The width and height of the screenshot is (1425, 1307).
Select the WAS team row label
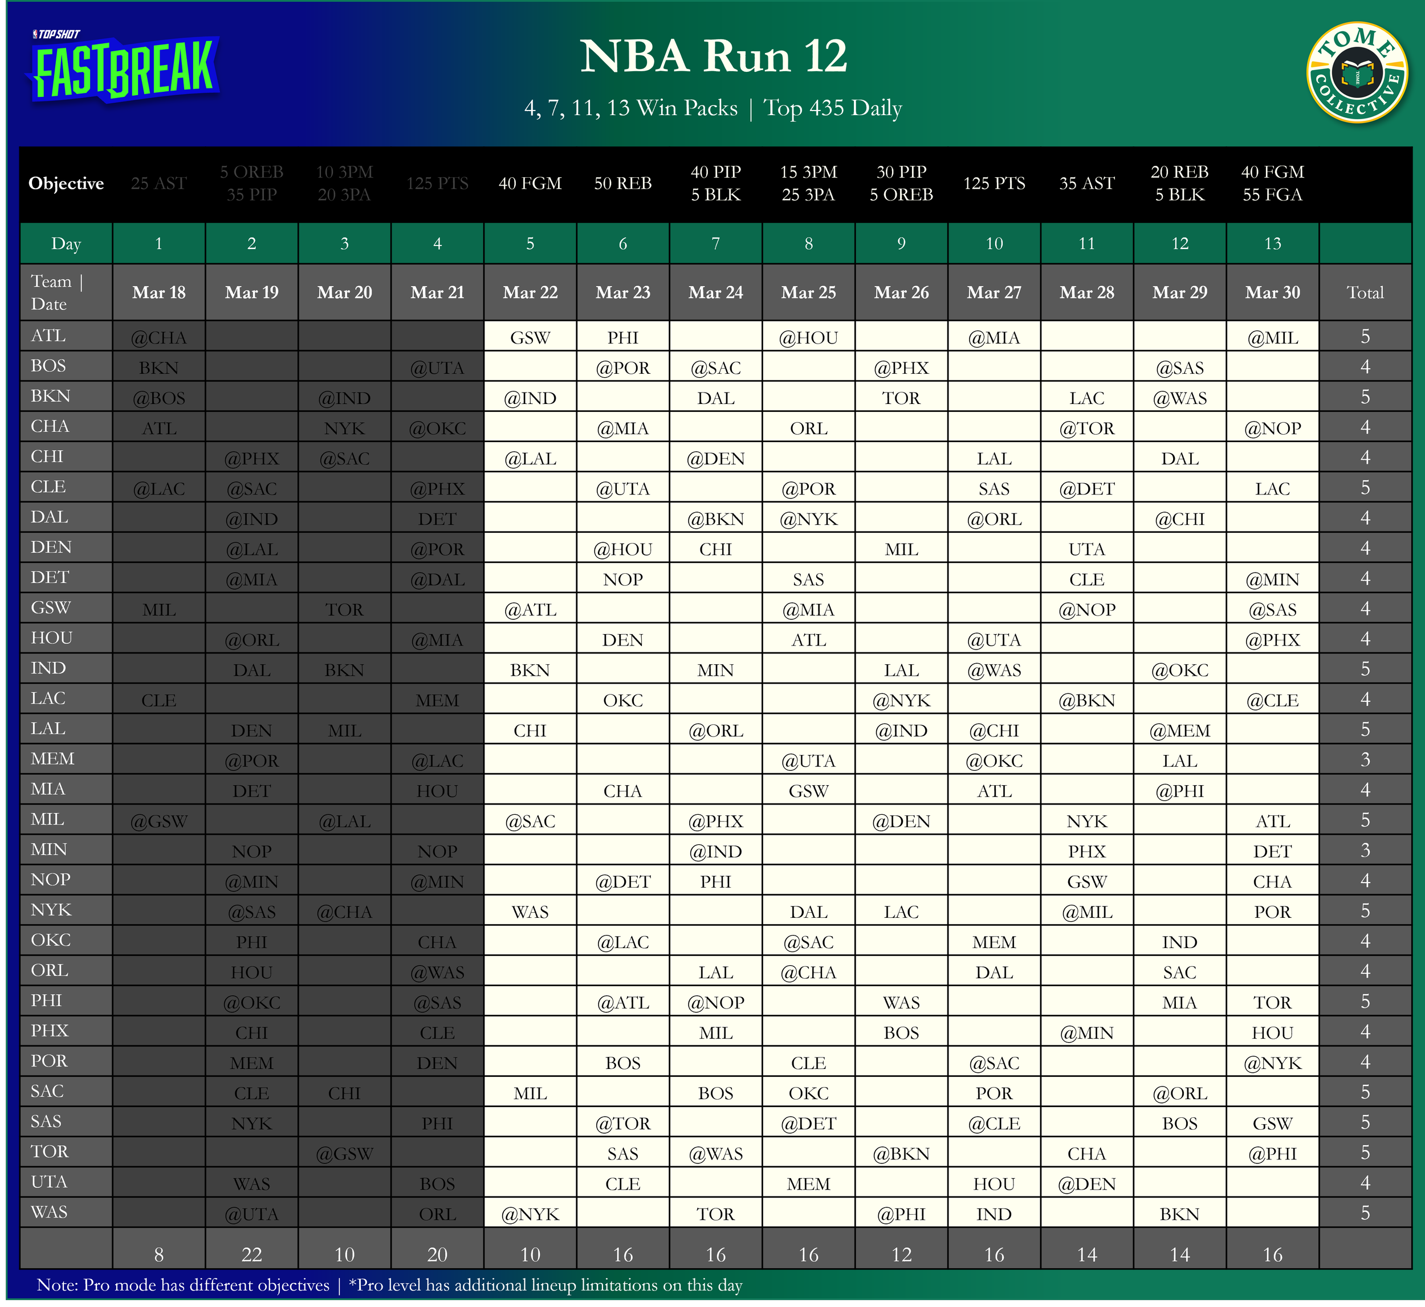[50, 1211]
